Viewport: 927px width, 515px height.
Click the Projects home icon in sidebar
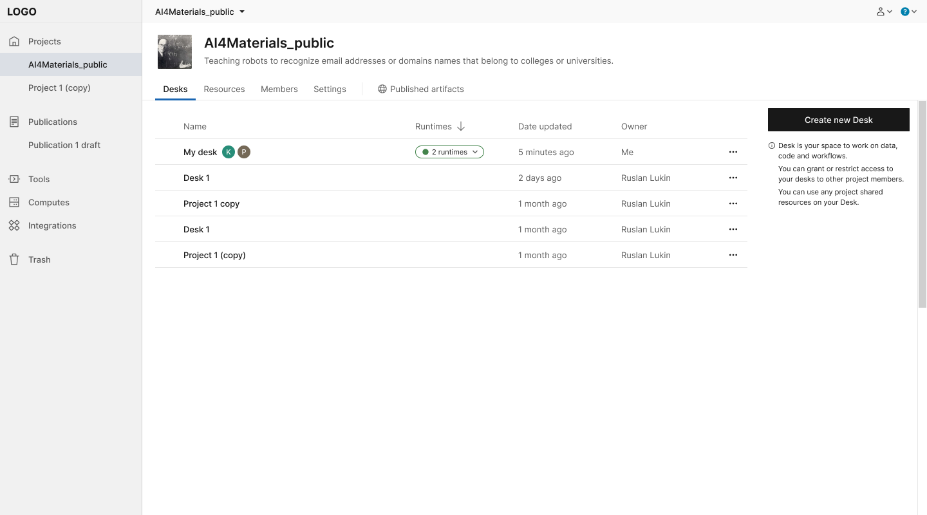pyautogui.click(x=14, y=41)
